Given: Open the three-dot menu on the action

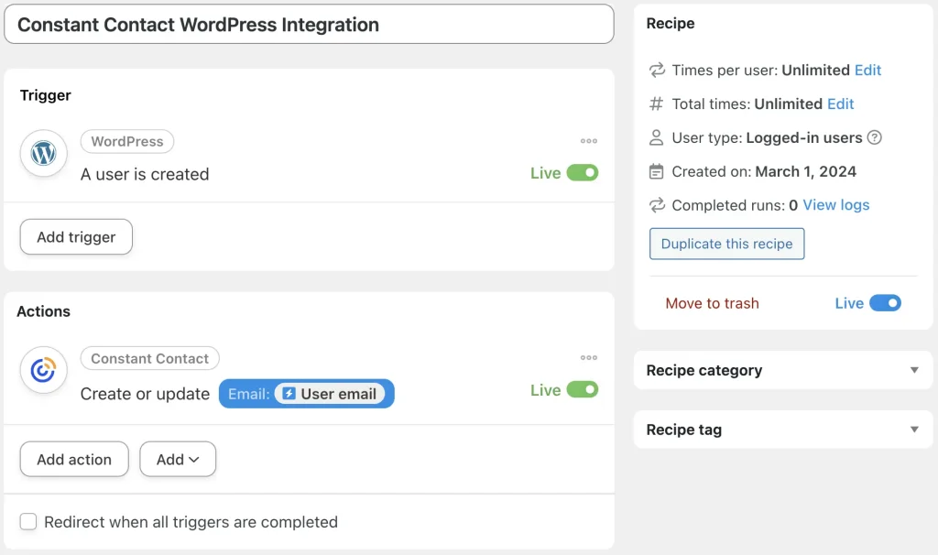Looking at the screenshot, I should (589, 357).
